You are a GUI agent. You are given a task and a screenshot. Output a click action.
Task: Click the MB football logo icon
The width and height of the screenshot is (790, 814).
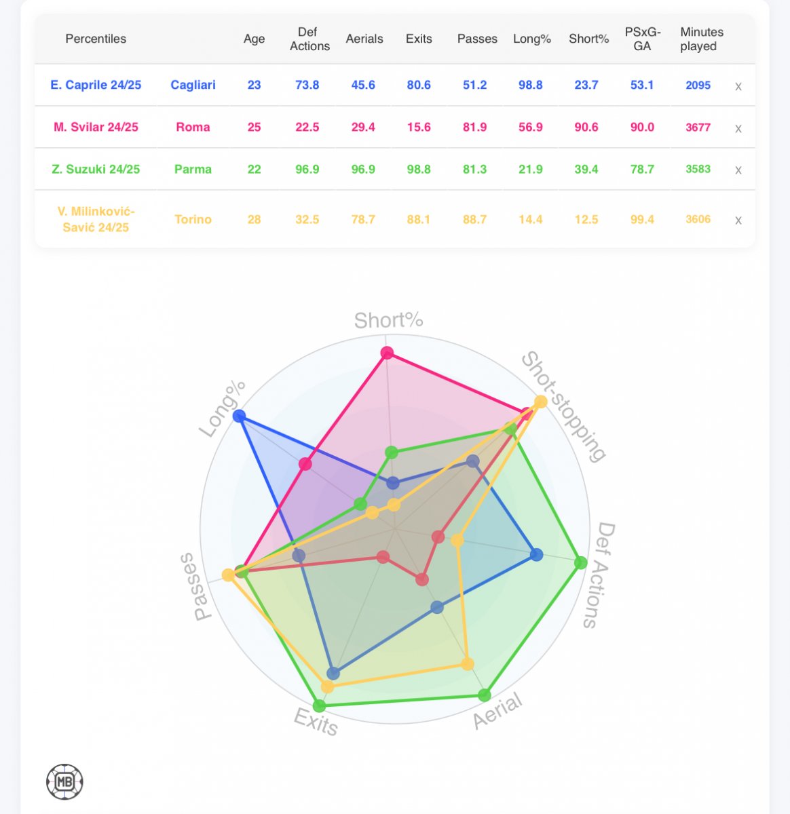point(64,781)
